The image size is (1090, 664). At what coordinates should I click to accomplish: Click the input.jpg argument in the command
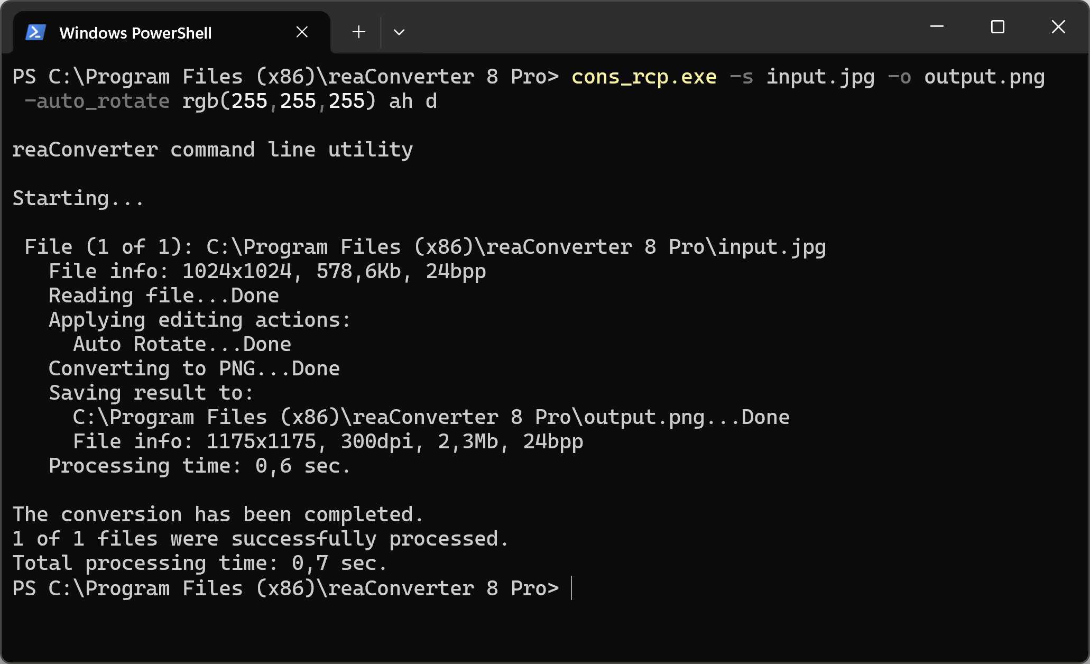tap(820, 77)
